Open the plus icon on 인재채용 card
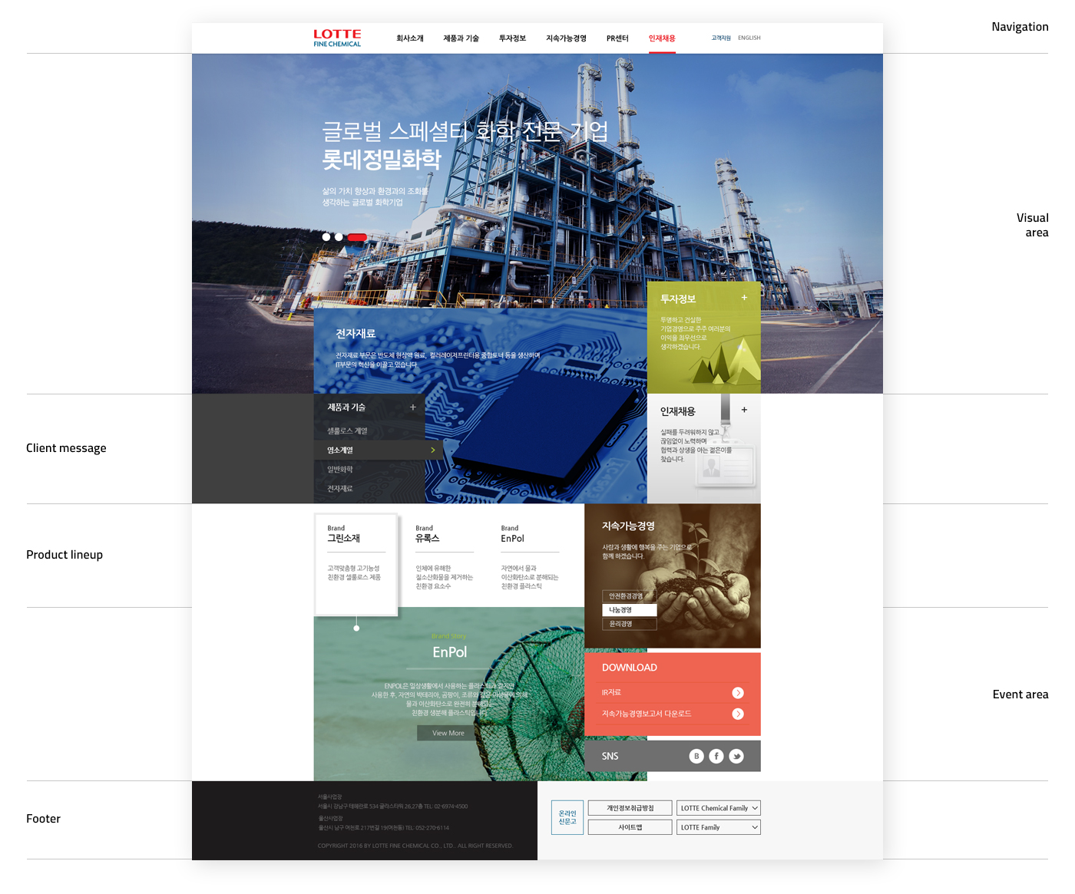 [x=744, y=410]
